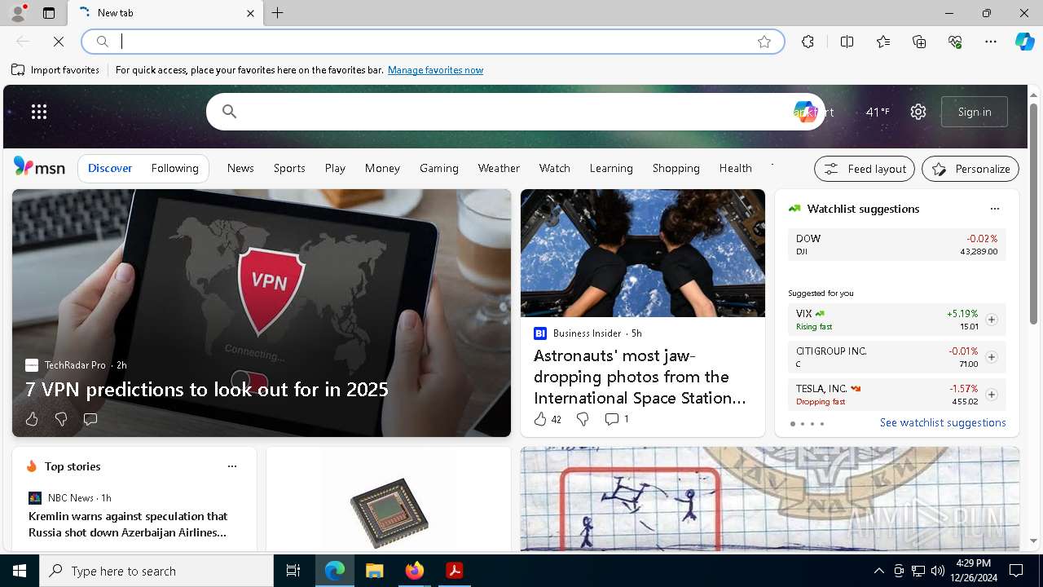Image resolution: width=1043 pixels, height=587 pixels.
Task: Open the Manage favorites now link
Action: [x=435, y=70]
